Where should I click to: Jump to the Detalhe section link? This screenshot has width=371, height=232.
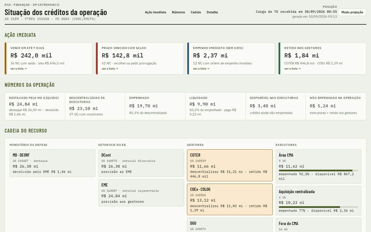tap(212, 12)
